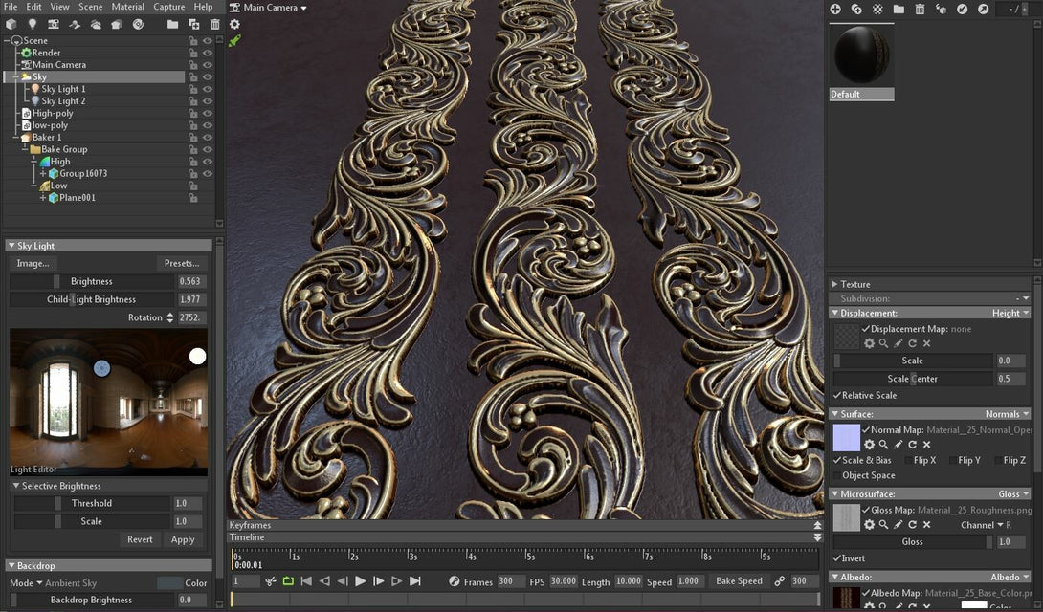The image size is (1043, 612).
Task: Open Displacement Map settings gear
Action: point(870,343)
